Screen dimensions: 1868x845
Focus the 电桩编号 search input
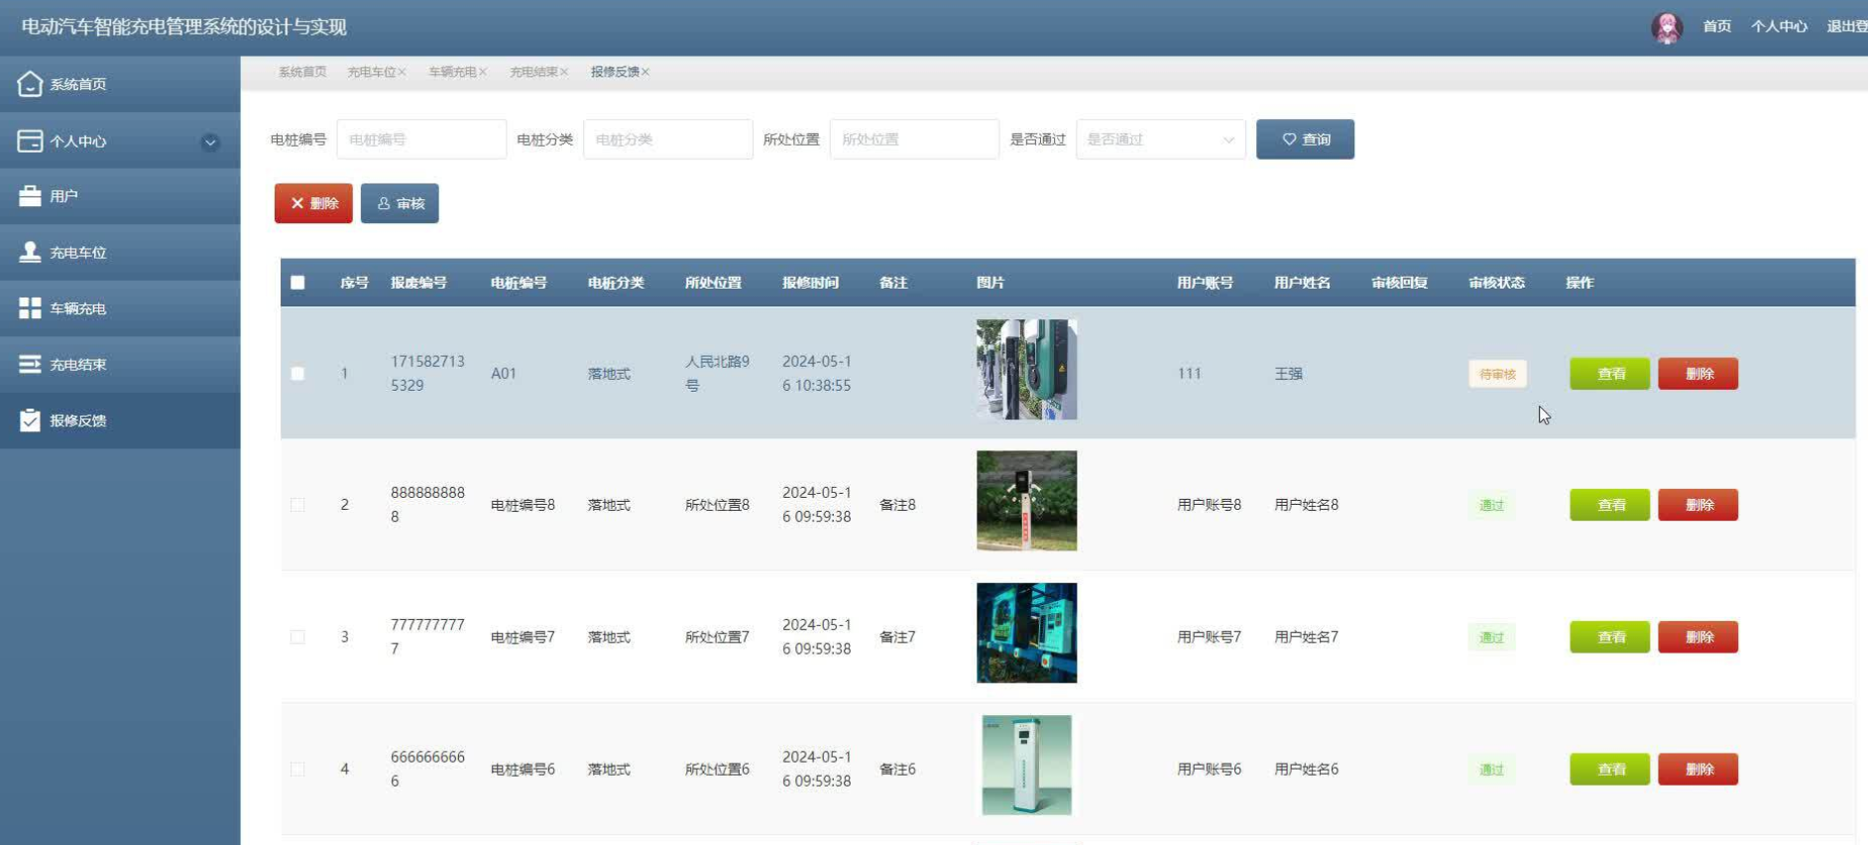[x=421, y=140]
